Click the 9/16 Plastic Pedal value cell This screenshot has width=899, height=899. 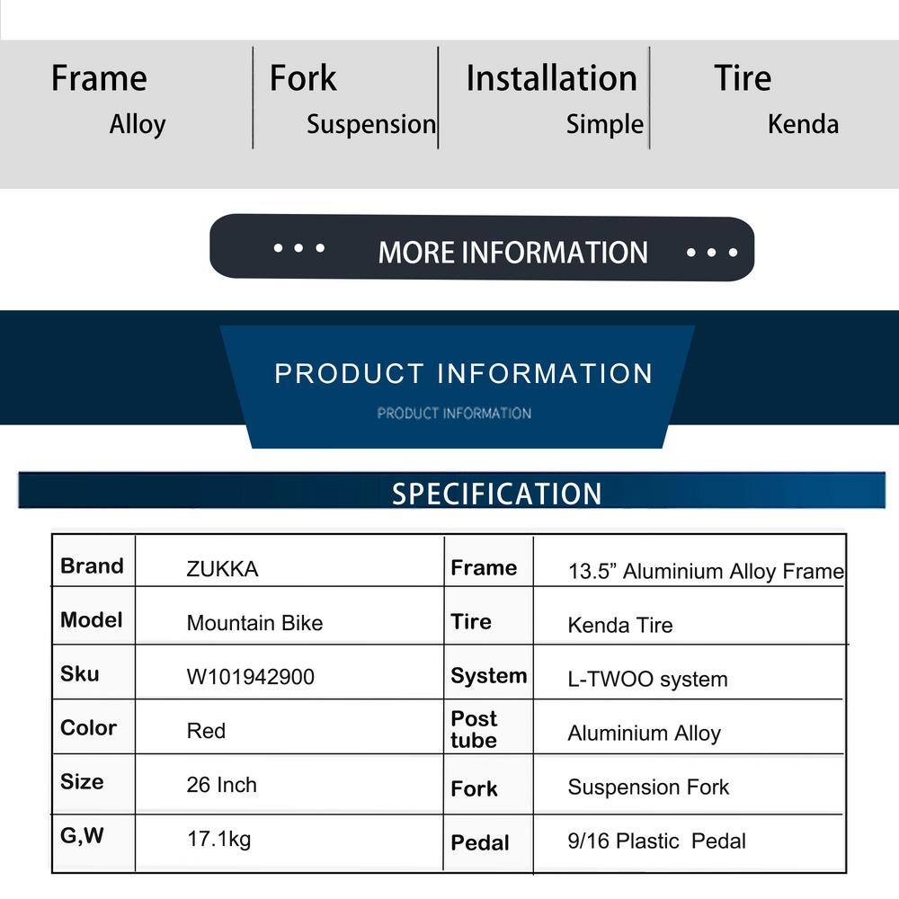[690, 843]
